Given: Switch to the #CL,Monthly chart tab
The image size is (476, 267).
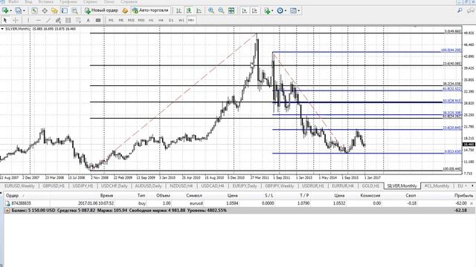Looking at the screenshot, I should tap(437, 186).
